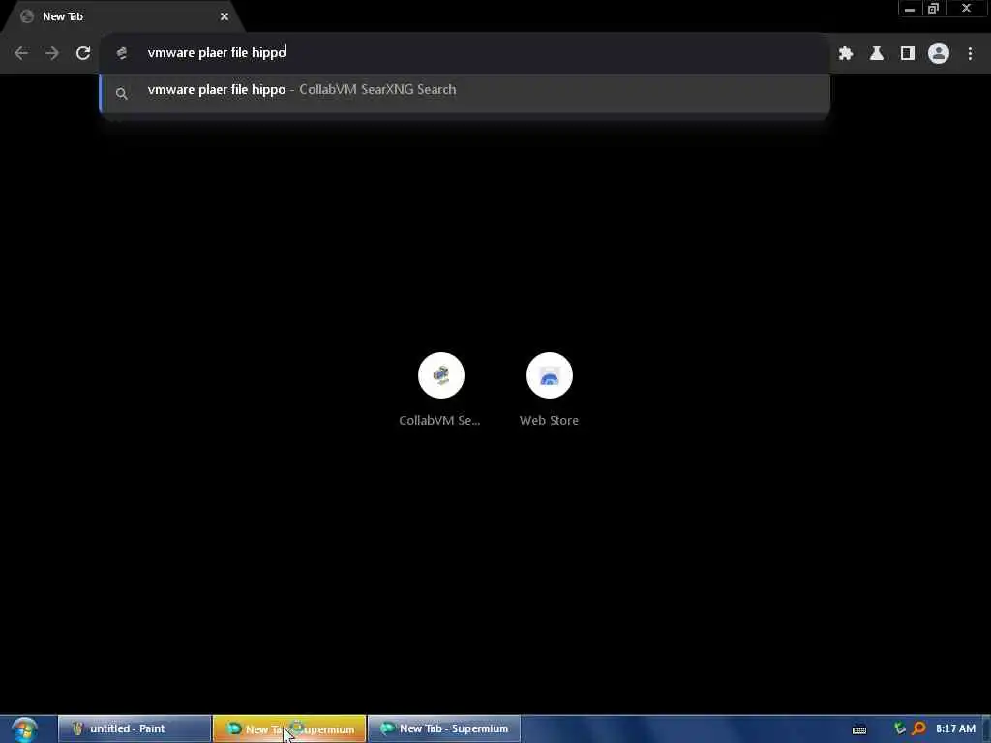Open the Extensions puzzle icon
The width and height of the screenshot is (991, 743).
coord(846,54)
